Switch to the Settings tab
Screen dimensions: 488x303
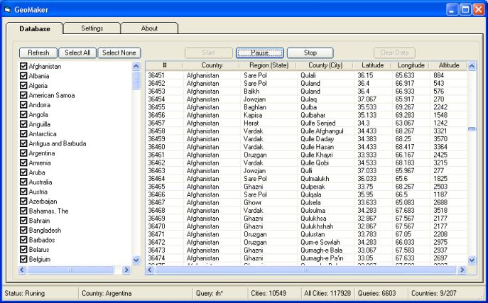[92, 28]
